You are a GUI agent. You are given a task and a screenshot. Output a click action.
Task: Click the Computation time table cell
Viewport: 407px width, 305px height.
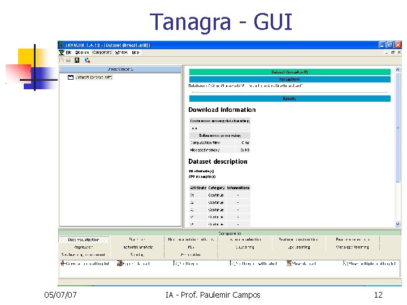click(x=212, y=143)
